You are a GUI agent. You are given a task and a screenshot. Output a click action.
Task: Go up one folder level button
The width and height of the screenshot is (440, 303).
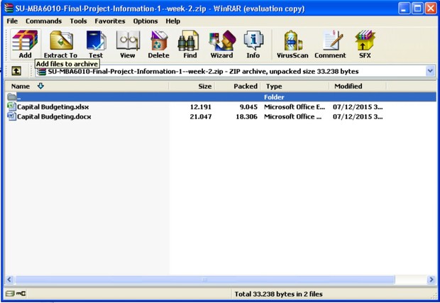coord(16,71)
